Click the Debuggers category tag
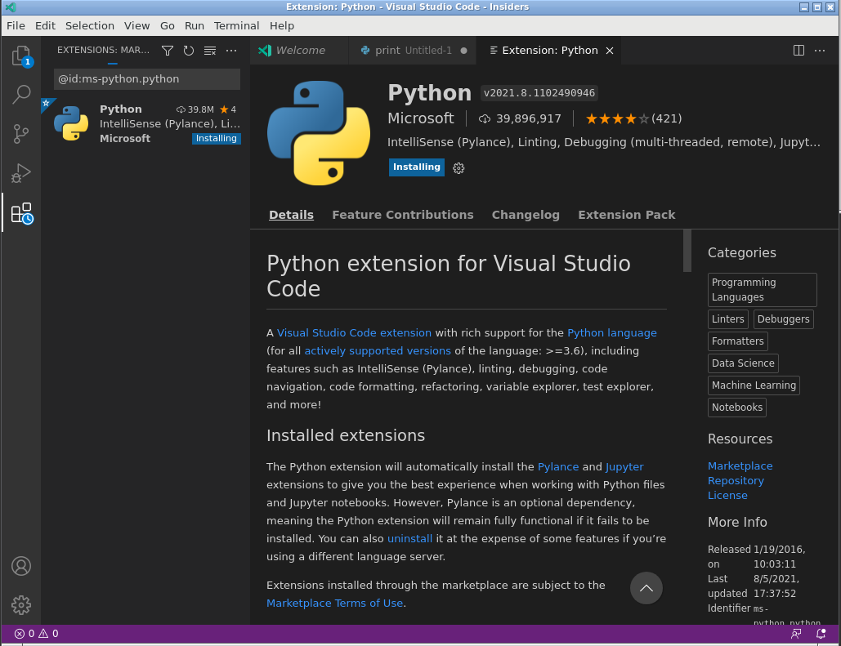Image resolution: width=841 pixels, height=646 pixels. coord(783,319)
